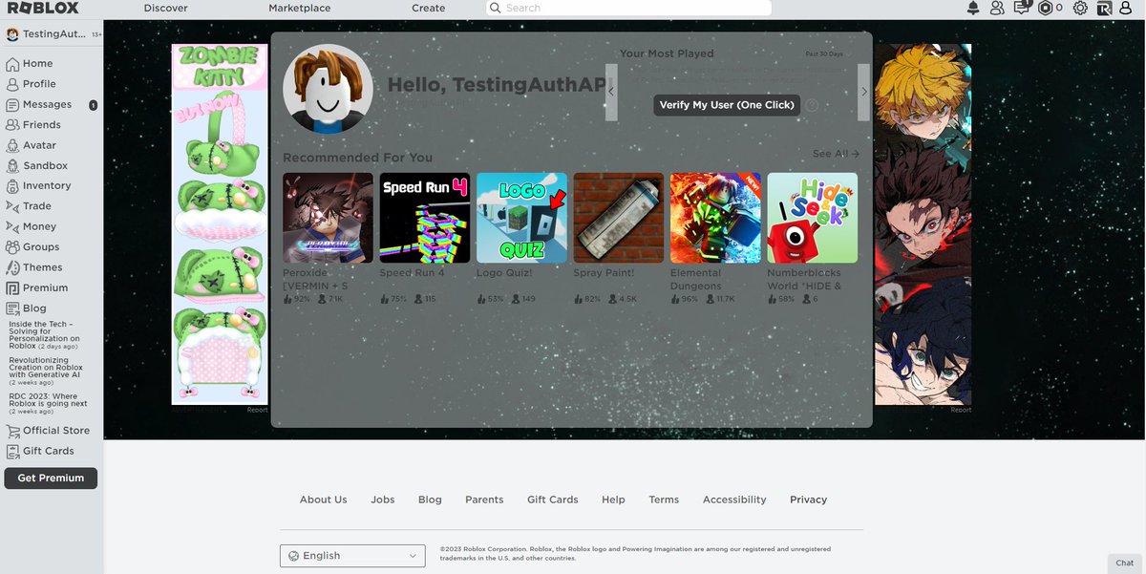Image resolution: width=1146 pixels, height=574 pixels.
Task: Open the English language dropdown
Action: [x=352, y=556]
